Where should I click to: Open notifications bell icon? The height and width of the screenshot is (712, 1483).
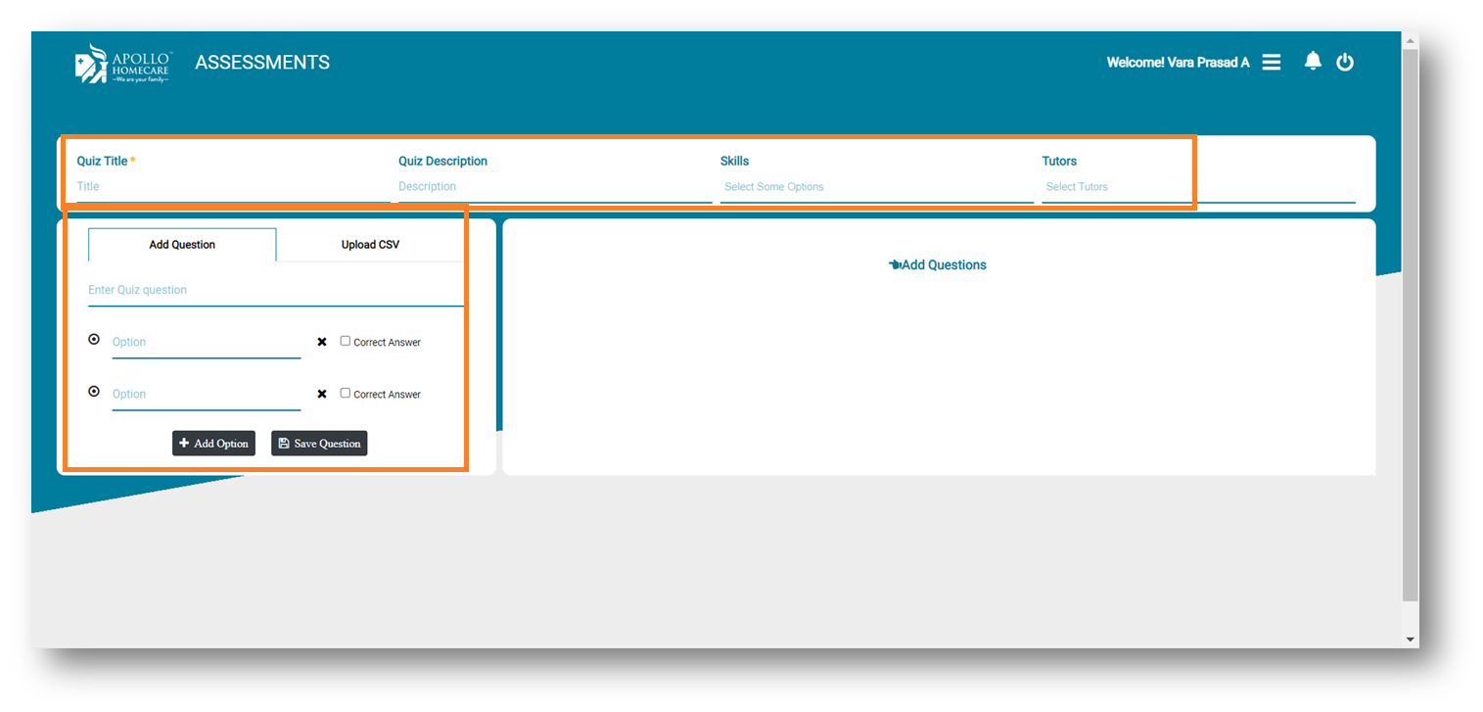tap(1313, 62)
